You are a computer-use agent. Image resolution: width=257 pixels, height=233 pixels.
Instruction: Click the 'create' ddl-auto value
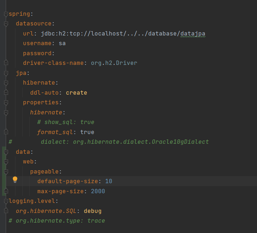(77, 93)
